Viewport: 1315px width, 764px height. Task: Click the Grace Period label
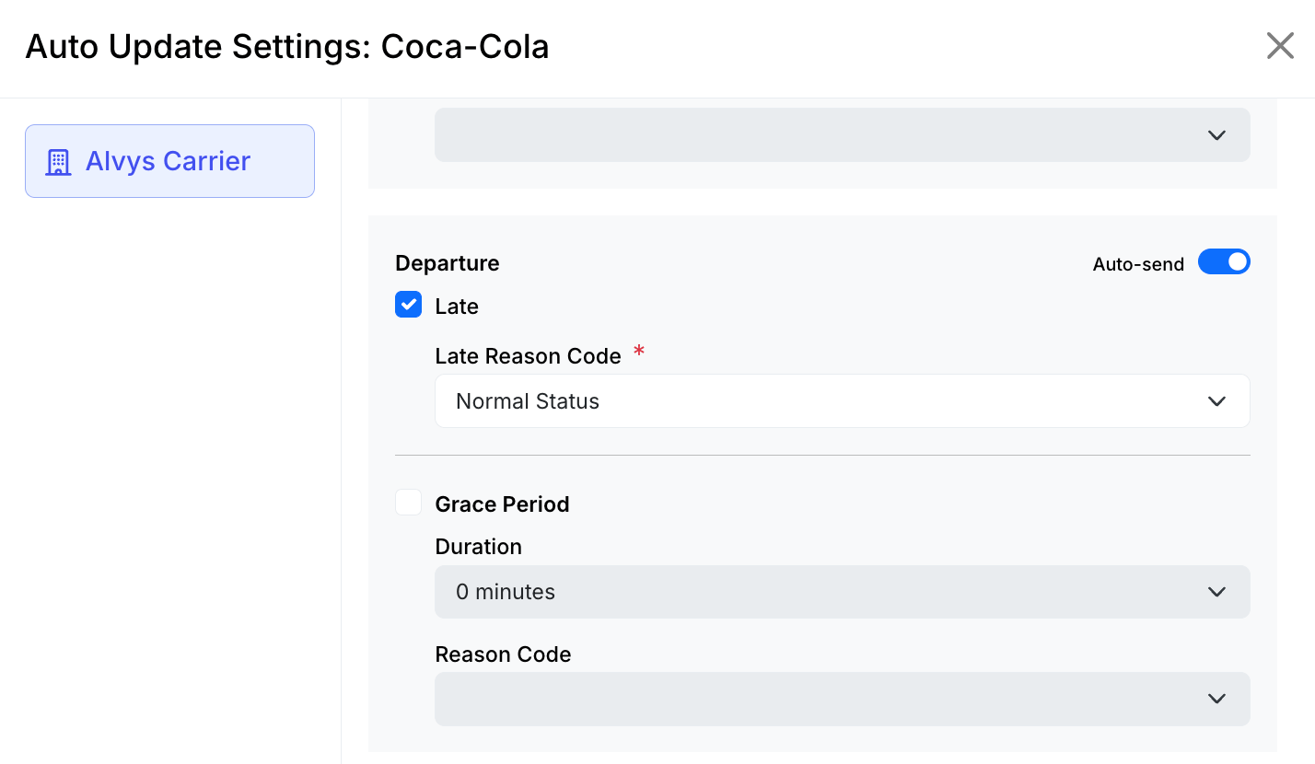(x=502, y=504)
